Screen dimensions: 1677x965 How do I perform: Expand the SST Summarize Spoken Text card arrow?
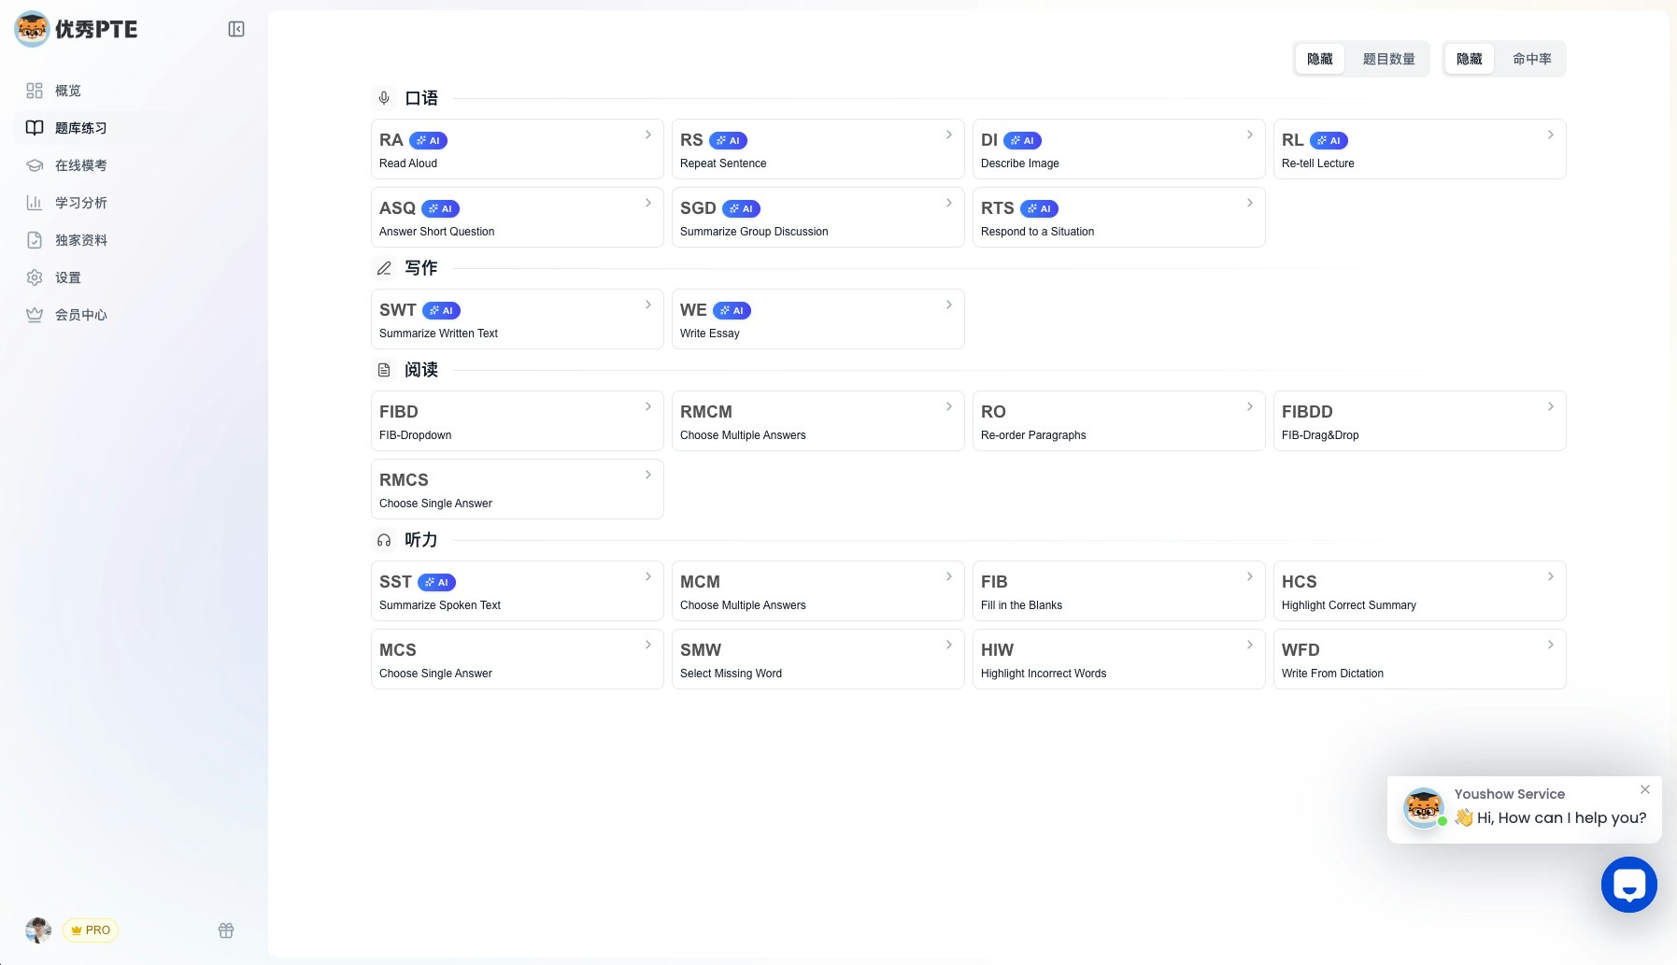[x=649, y=576]
